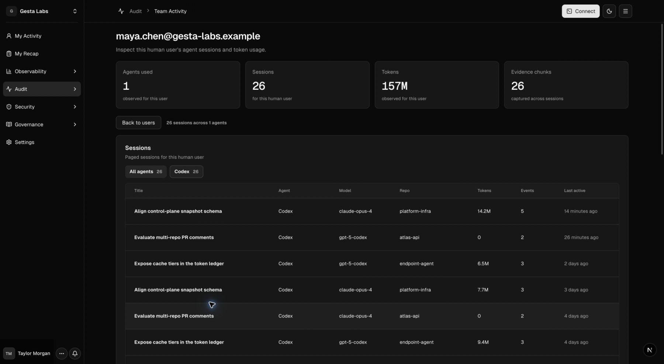This screenshot has height=364, width=664.
Task: Click the Settings gear icon
Action: click(9, 142)
